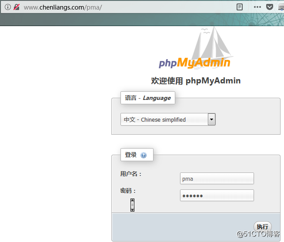Click the 欢迎使用 phpMyAdmin heading
The width and height of the screenshot is (284, 242).
click(196, 81)
